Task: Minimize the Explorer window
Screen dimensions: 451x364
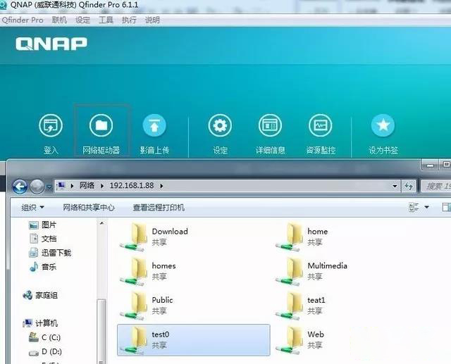Action: (x=431, y=165)
